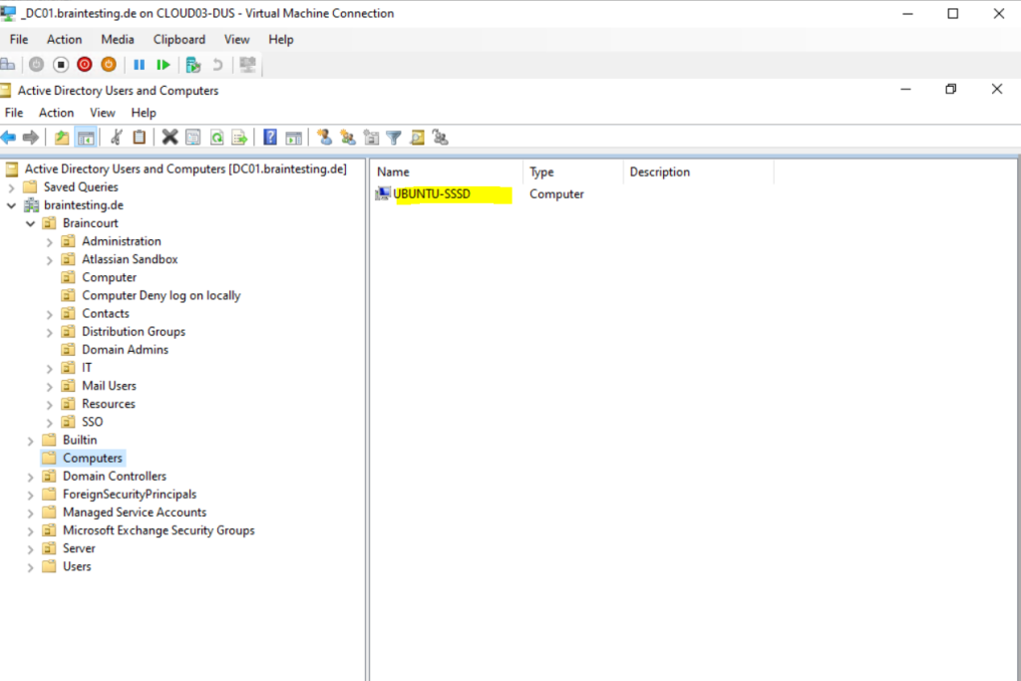
Task: Select the UBUNTU-SSSD computer entry
Action: (x=432, y=194)
